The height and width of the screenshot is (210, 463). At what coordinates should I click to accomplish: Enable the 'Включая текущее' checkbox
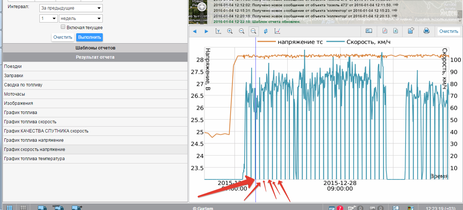coord(63,27)
